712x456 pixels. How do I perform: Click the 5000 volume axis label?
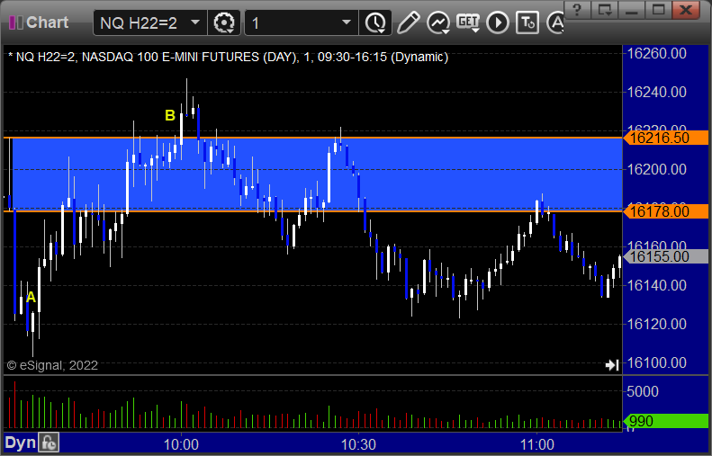click(x=642, y=391)
